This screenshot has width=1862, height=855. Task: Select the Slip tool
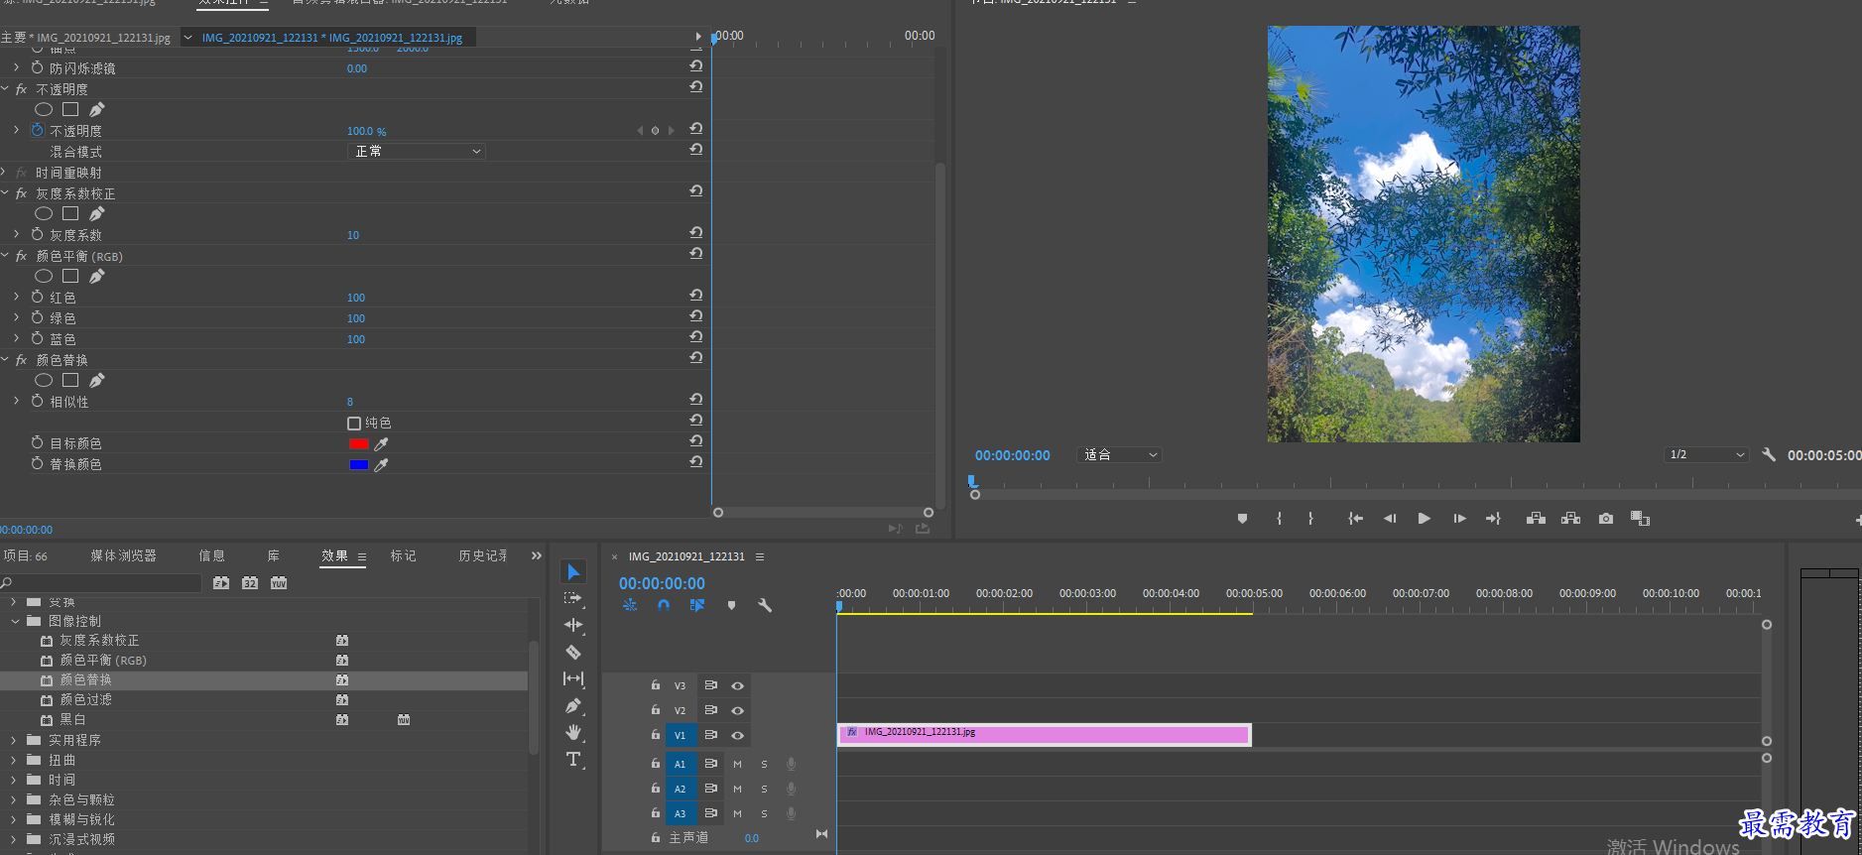573,678
